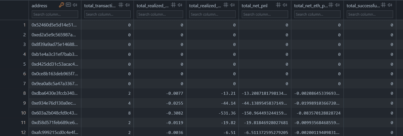Sort by the total_net_pnl column header
Viewport: 403px width, 136px height.
pyautogui.click(x=252, y=5)
